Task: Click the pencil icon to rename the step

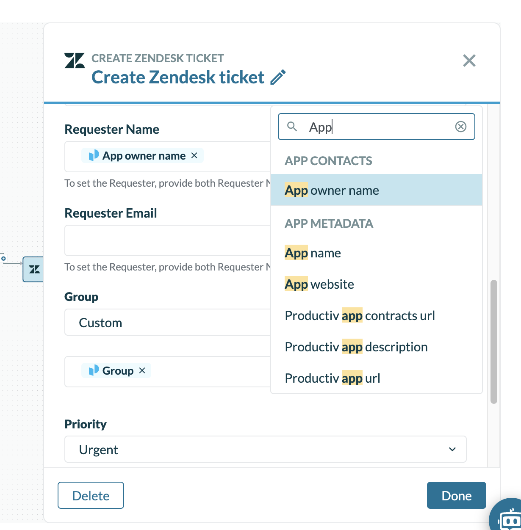Action: [x=278, y=77]
